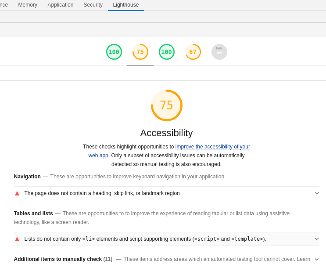
Task: Jump to the 100 gauge right of 75
Action: pyautogui.click(x=167, y=52)
